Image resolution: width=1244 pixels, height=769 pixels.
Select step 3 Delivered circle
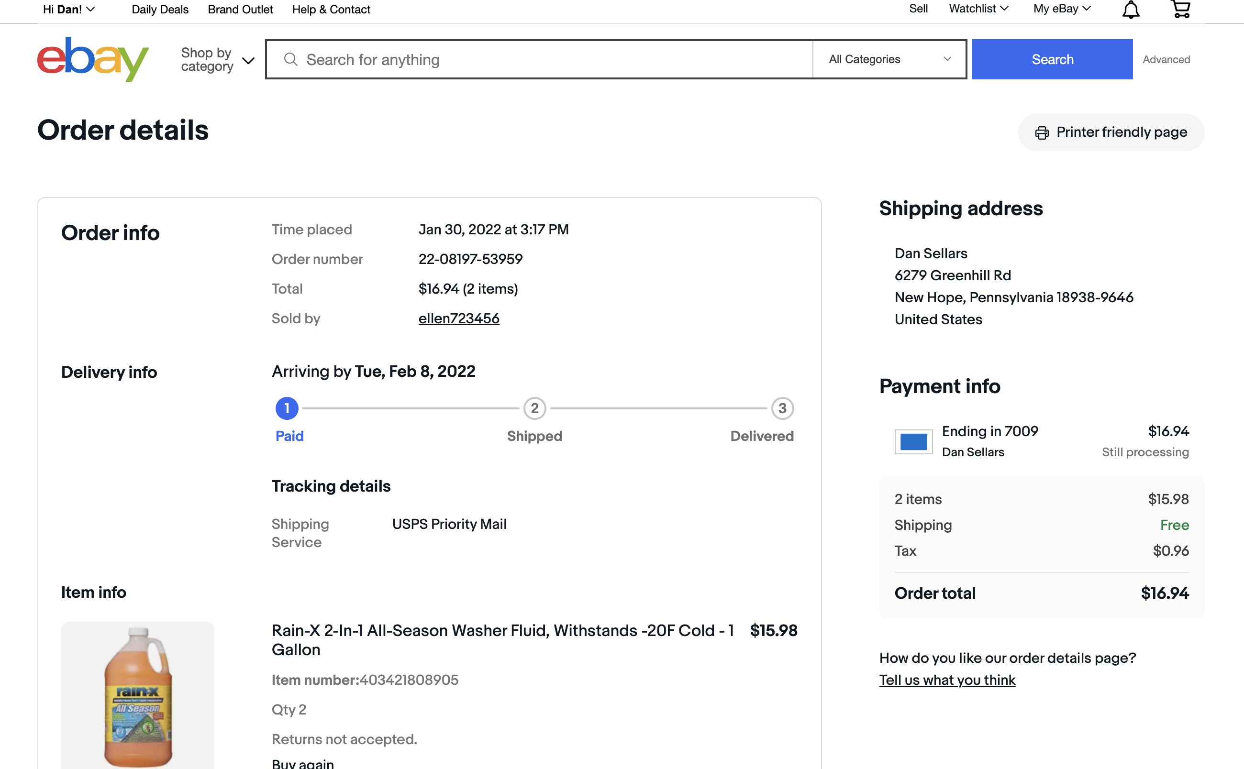pyautogui.click(x=782, y=408)
